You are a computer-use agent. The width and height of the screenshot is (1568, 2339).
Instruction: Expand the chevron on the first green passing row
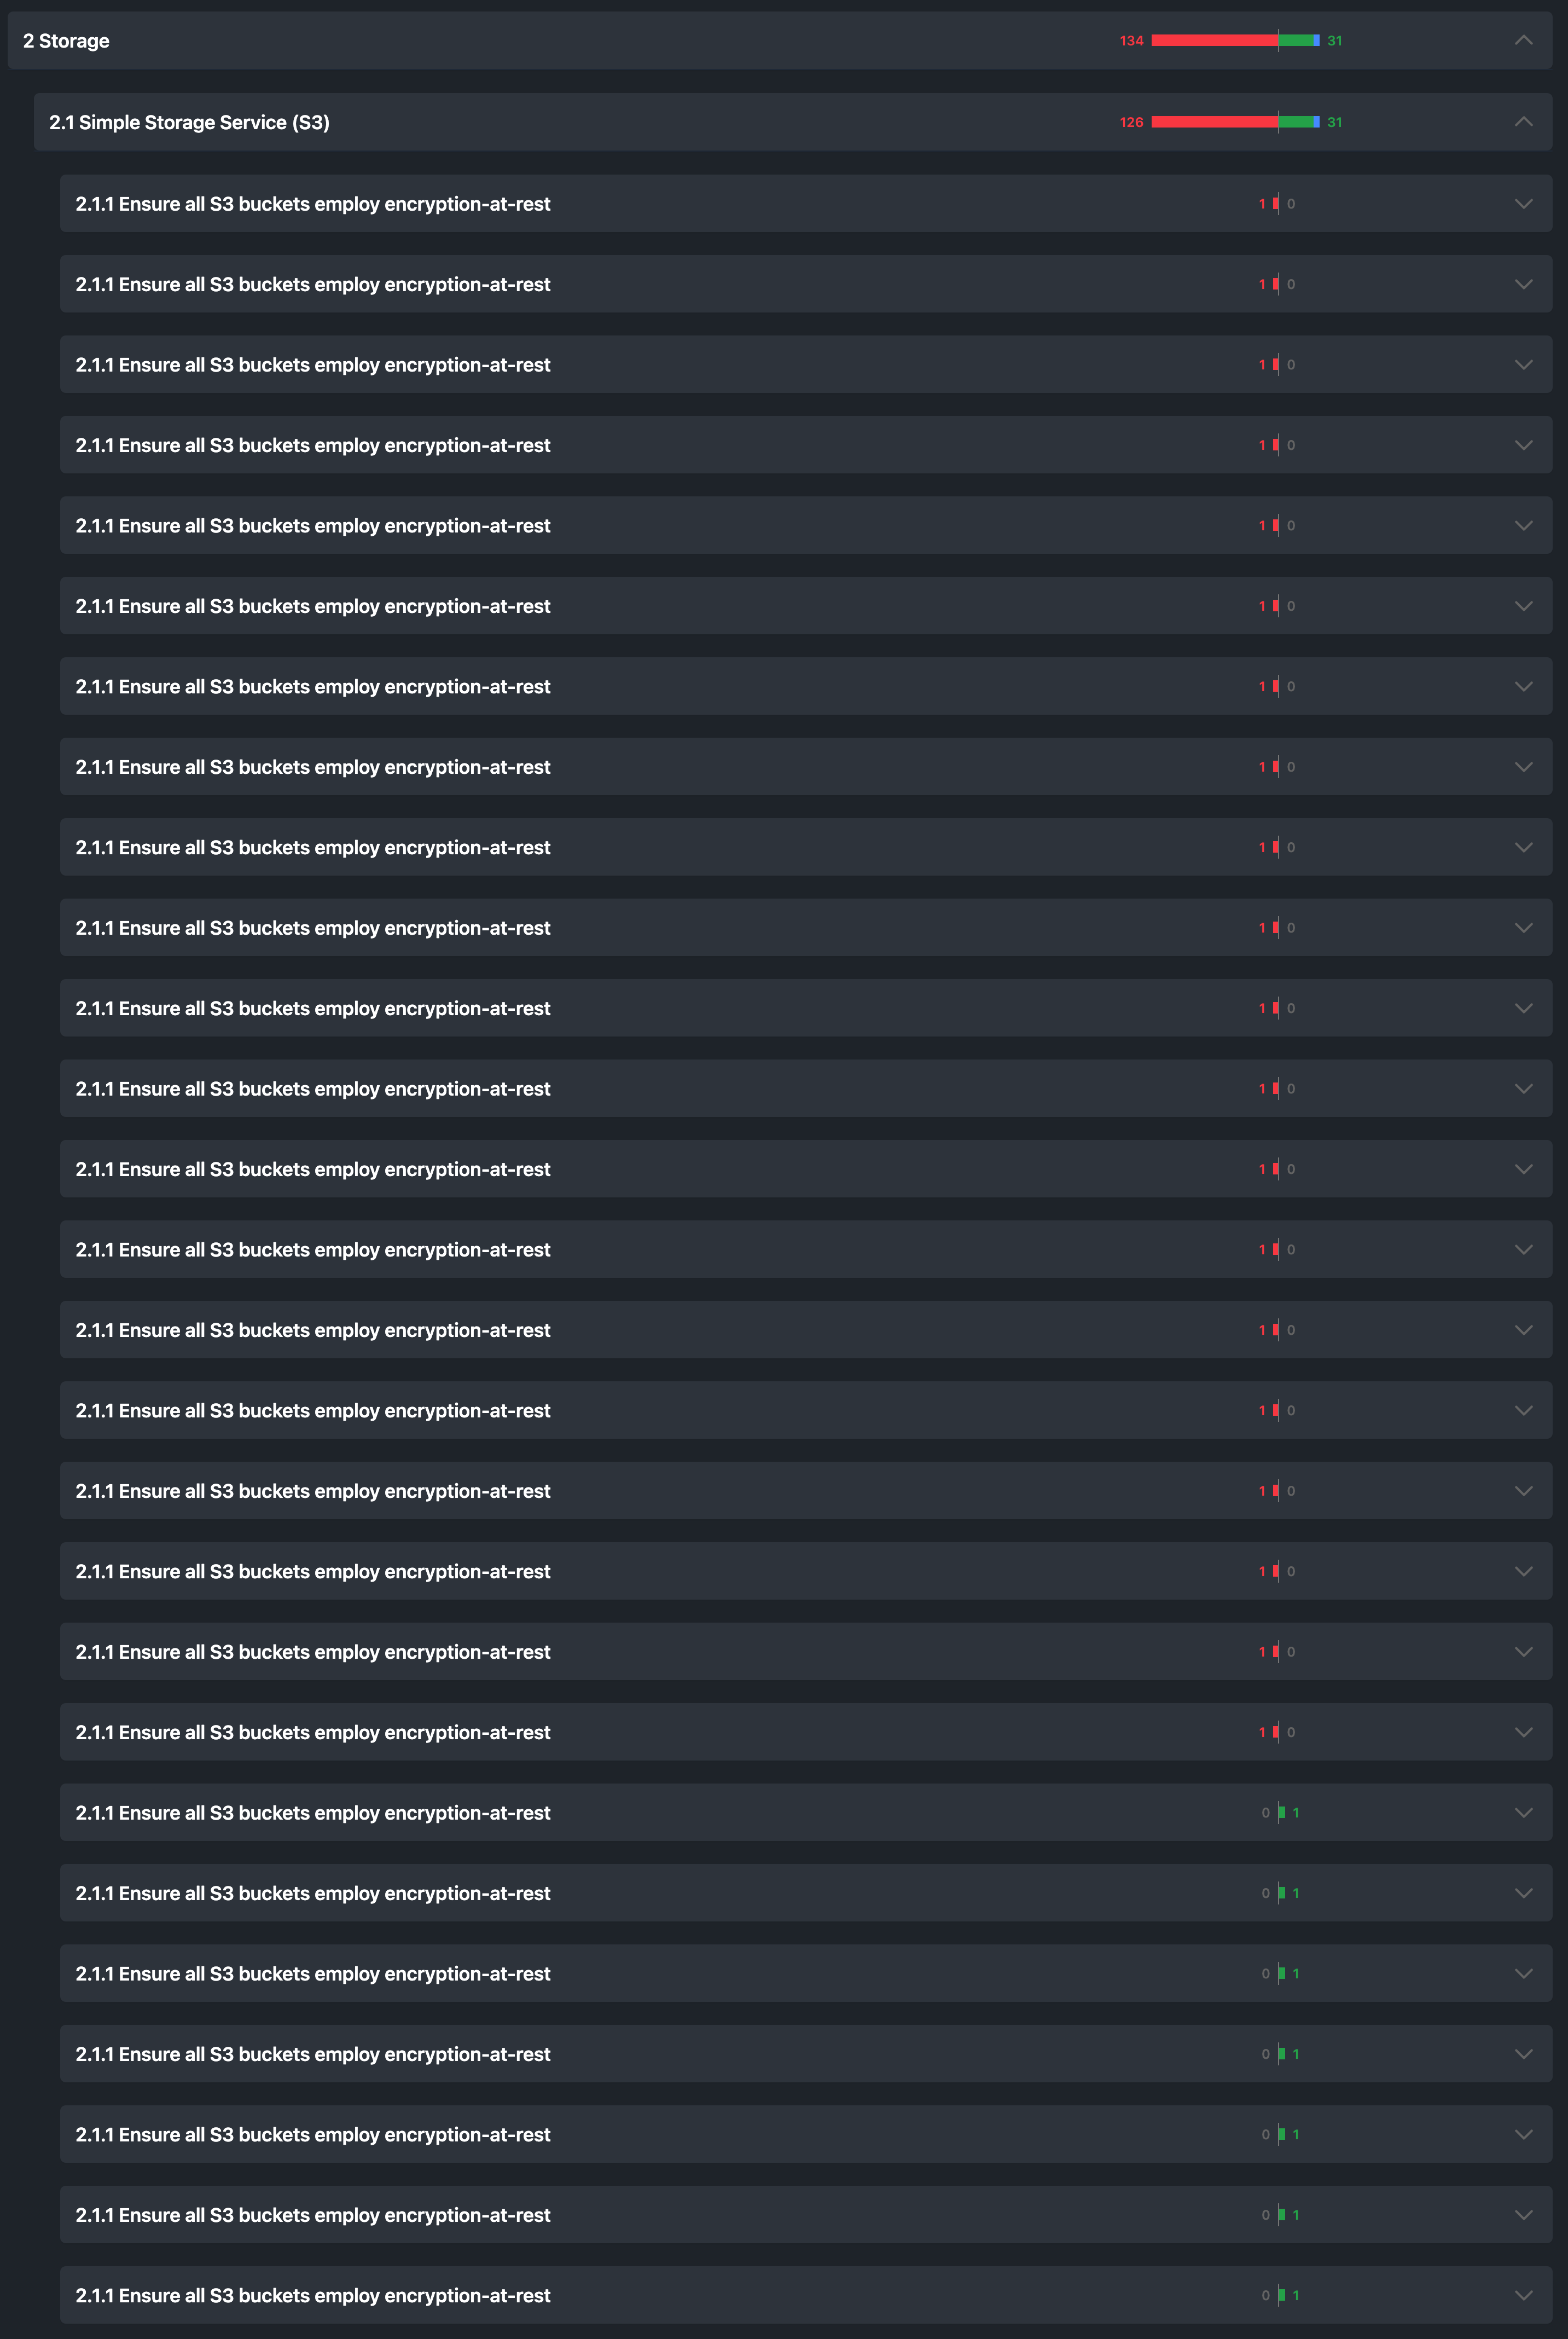click(x=1523, y=1813)
